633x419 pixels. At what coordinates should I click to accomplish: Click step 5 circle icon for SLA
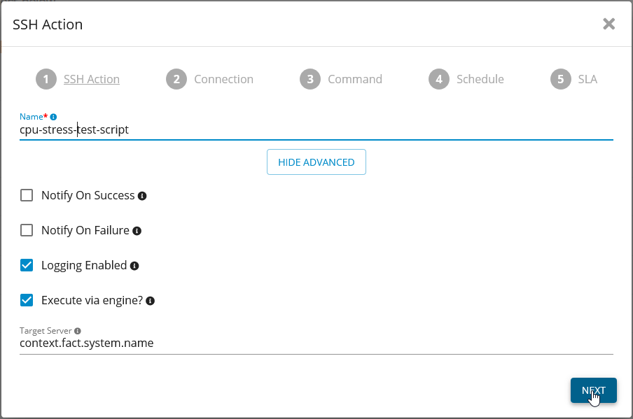(560, 79)
